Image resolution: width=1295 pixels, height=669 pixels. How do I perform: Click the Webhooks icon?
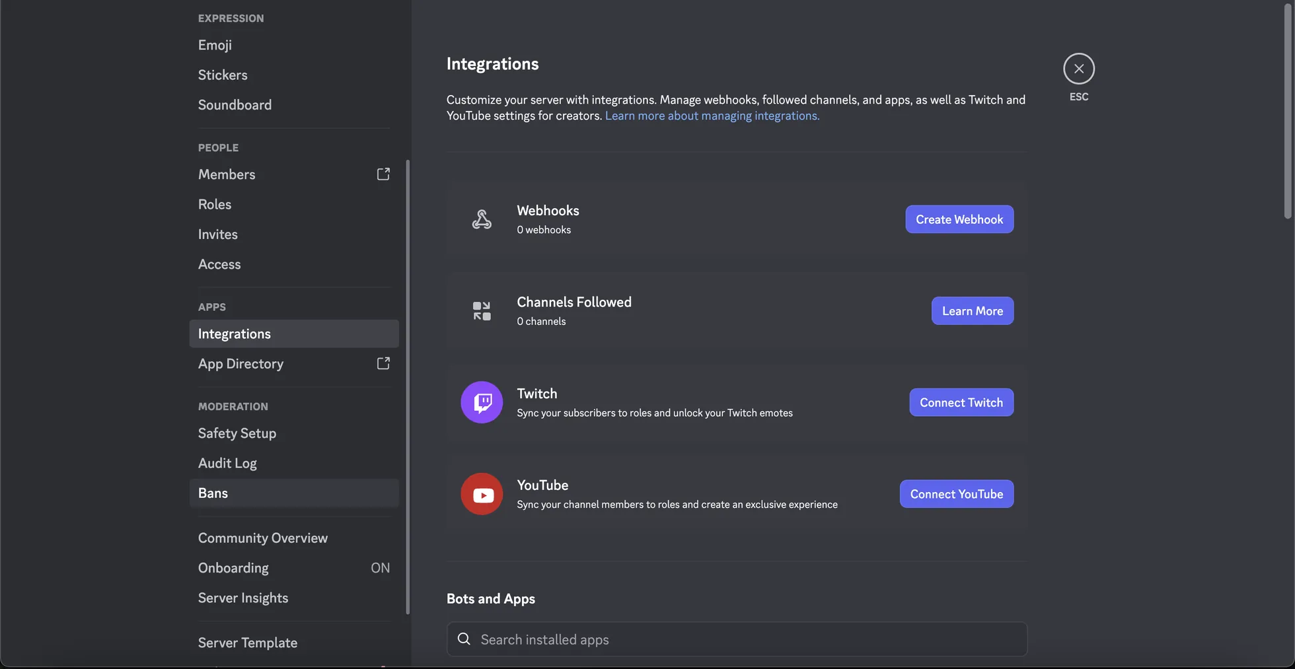pyautogui.click(x=482, y=219)
